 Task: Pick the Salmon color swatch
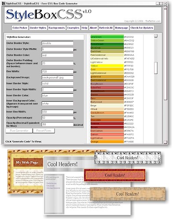click(x=107, y=134)
